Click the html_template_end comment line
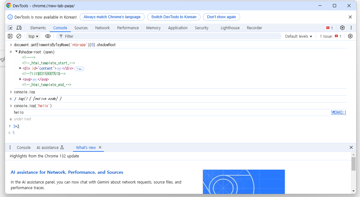The height and width of the screenshot is (197, 360). (47, 85)
